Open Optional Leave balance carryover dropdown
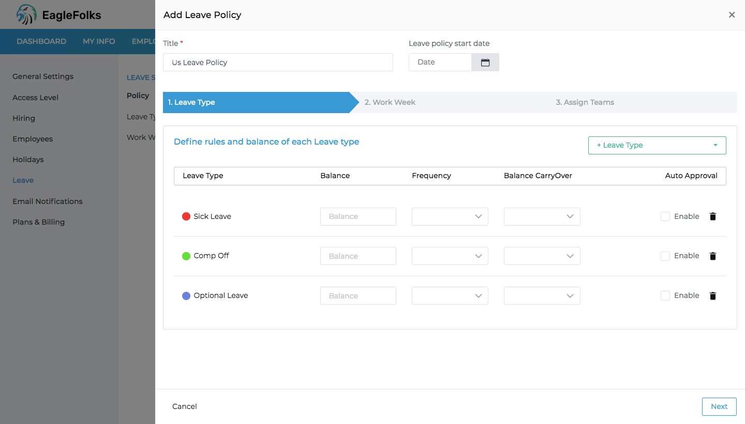Viewport: 745px width, 424px height. coord(542,296)
